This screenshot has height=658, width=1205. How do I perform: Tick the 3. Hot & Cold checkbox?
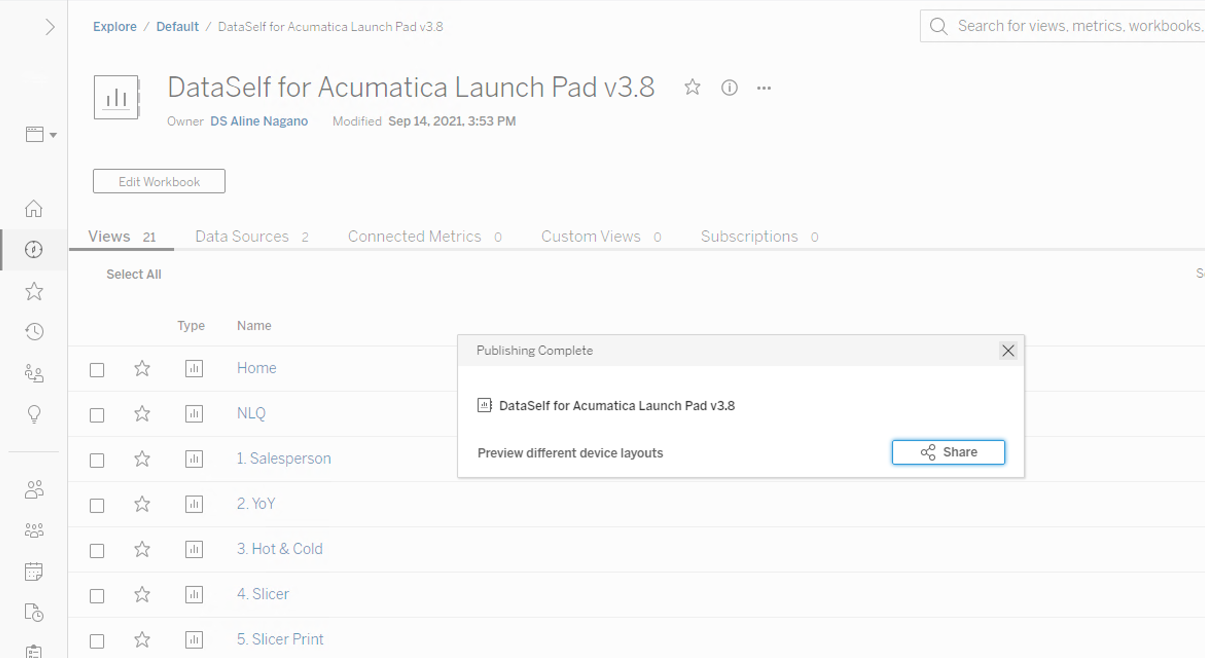97,551
